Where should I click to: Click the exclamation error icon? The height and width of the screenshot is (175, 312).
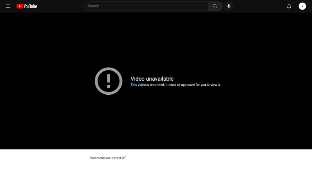click(x=109, y=81)
